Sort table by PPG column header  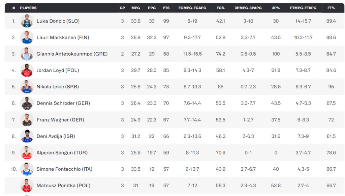coord(152,8)
